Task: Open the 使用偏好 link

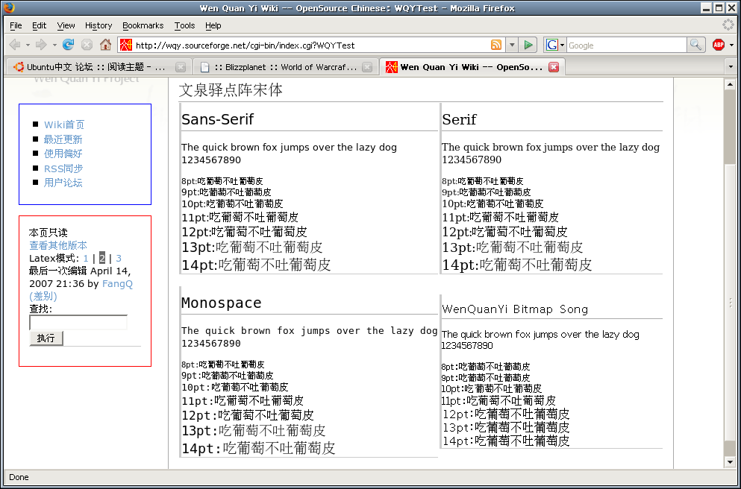Action: click(x=63, y=154)
